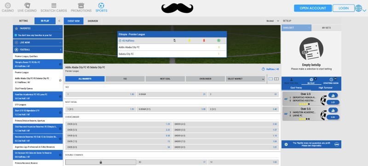Open Live Casino cards icon
368x166 pixels.
point(27,5)
